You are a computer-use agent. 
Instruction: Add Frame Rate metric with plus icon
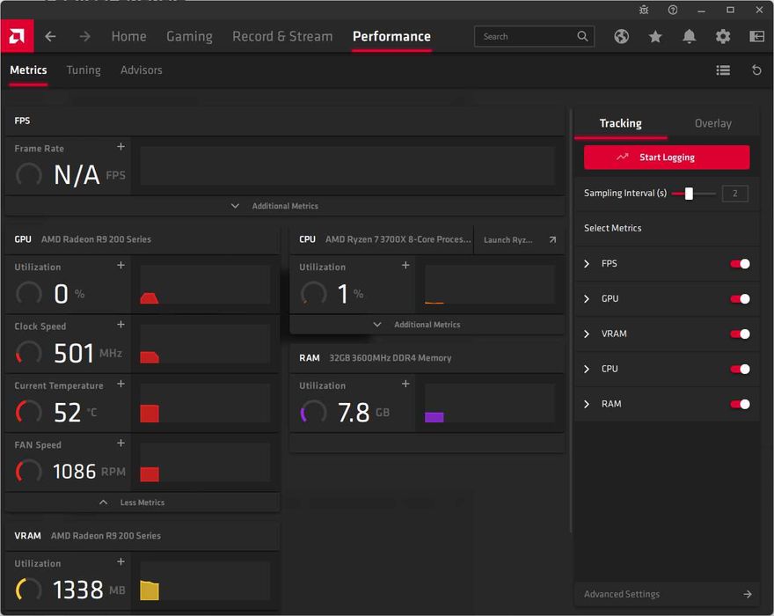coord(121,147)
